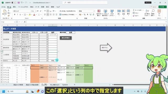The height and width of the screenshot is (94, 168).
Task: Click the Percent Style icon
Action: point(85,15)
